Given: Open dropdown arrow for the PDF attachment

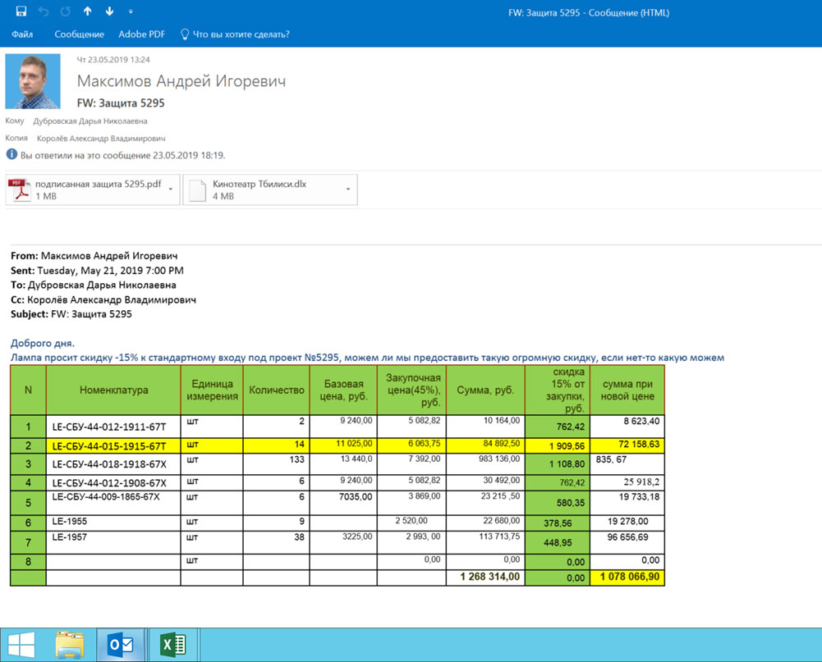Looking at the screenshot, I should tap(171, 189).
